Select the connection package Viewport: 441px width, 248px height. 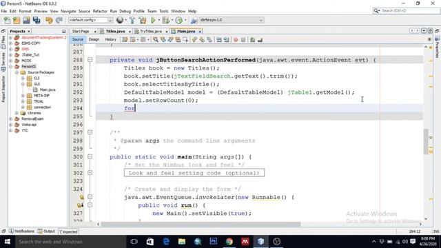pos(42,107)
